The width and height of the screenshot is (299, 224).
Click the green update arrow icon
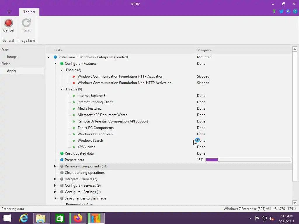coord(274,11)
